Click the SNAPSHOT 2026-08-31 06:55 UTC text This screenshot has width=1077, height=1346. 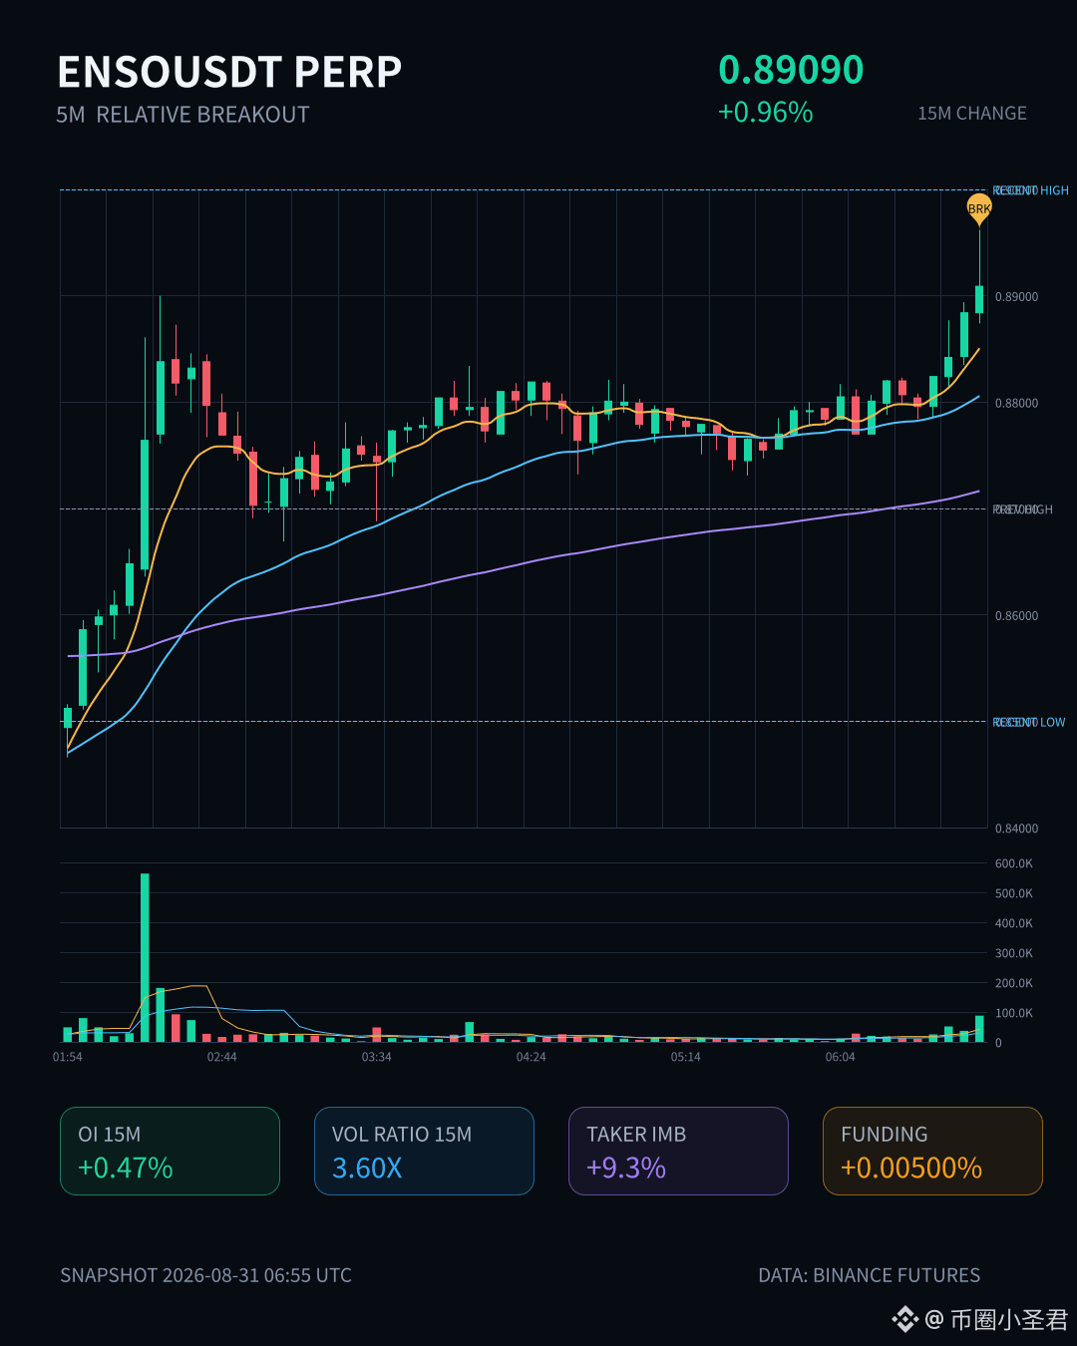(205, 1275)
